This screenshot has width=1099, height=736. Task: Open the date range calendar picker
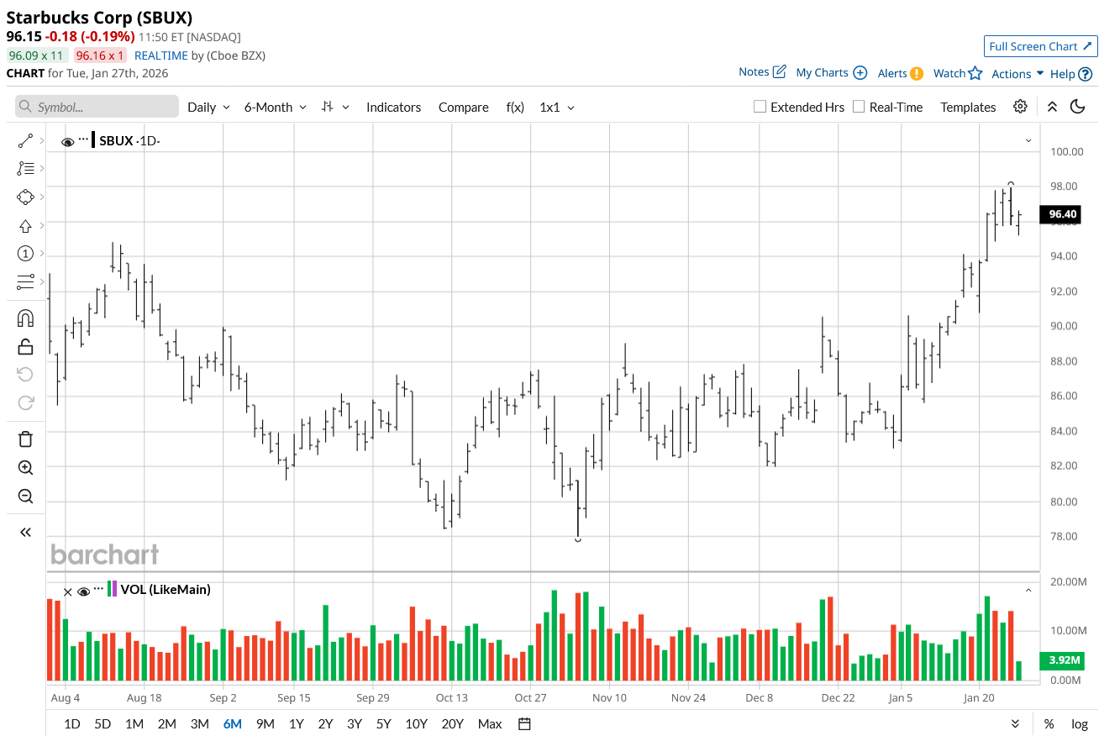pos(525,724)
